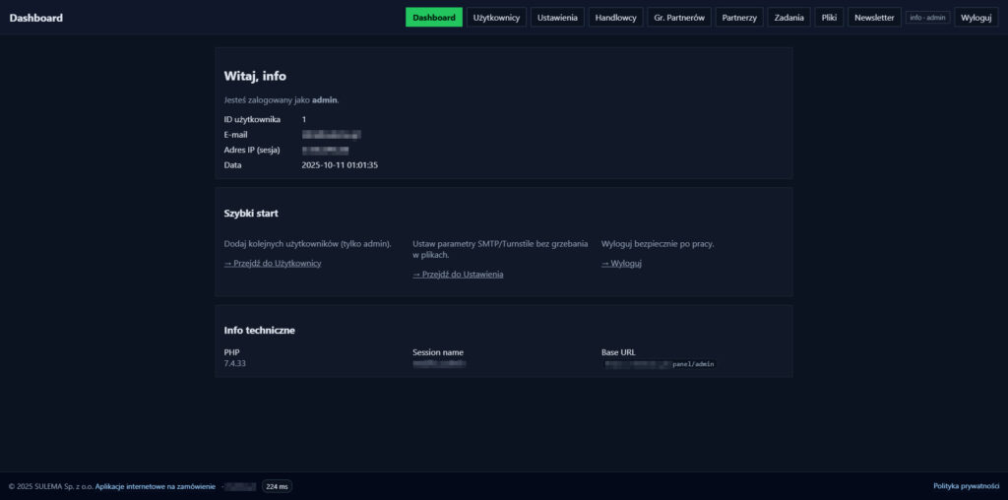
Task: Follow the "Przejdź do Ustawienia" link
Action: [x=458, y=275]
